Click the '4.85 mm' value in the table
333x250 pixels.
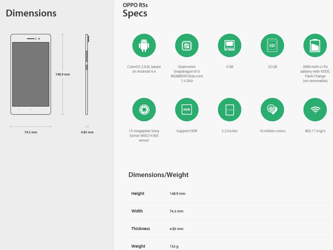[x=176, y=229]
